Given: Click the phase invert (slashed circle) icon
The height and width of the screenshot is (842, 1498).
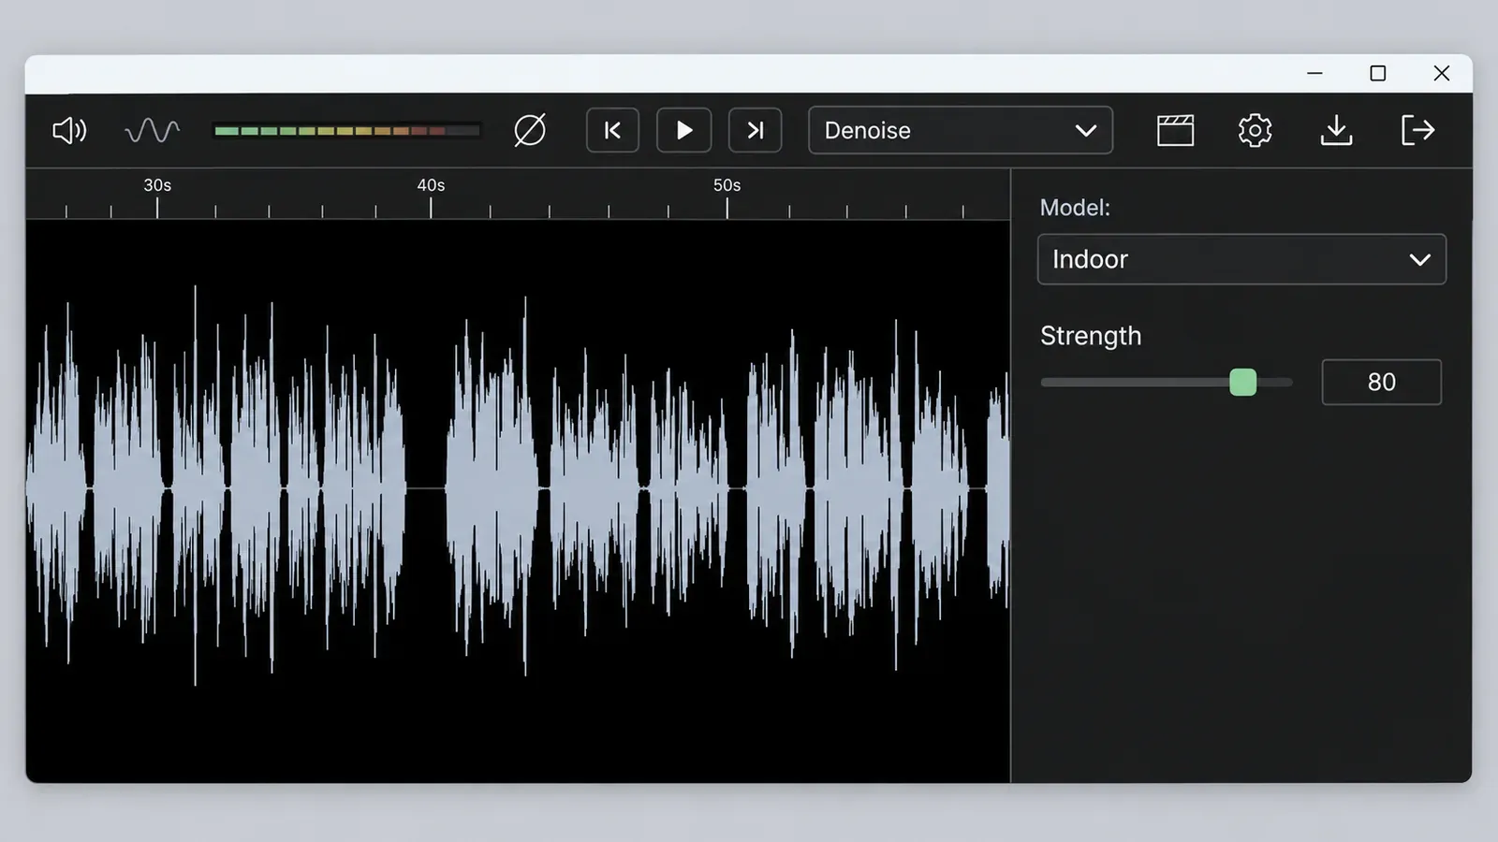Looking at the screenshot, I should [x=530, y=130].
